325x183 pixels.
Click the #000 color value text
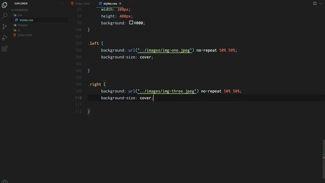pos(138,23)
